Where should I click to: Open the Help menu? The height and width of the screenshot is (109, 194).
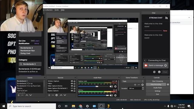[x=63, y=10]
